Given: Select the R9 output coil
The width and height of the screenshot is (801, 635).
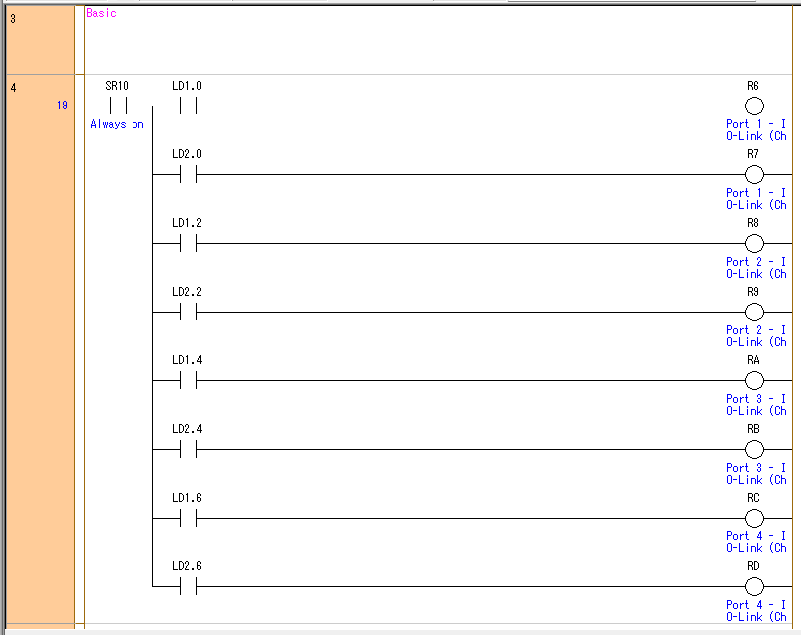Looking at the screenshot, I should [754, 312].
